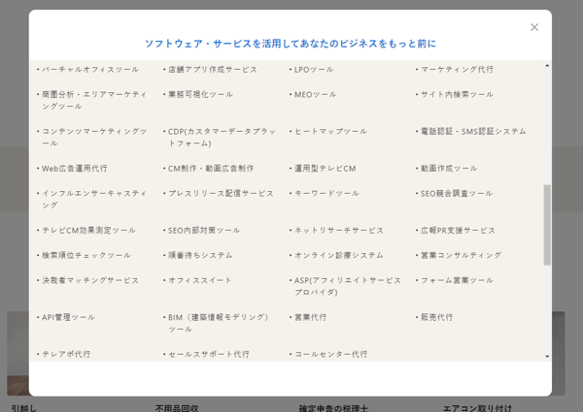The width and height of the screenshot is (583, 412).
Task: Close the modal with the X icon
Action: tap(533, 27)
